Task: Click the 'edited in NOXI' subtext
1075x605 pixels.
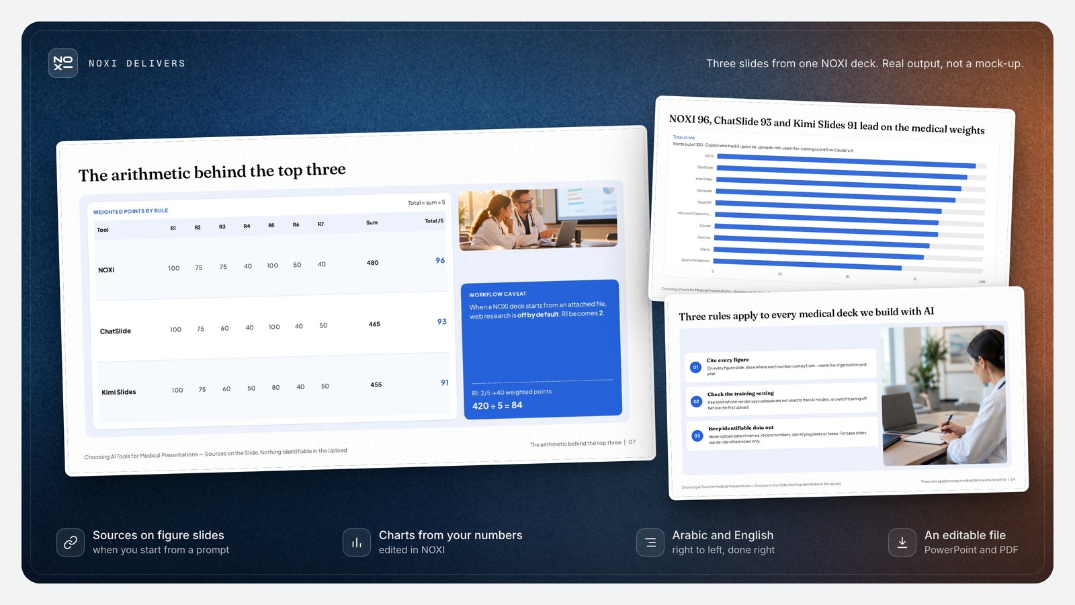Action: pyautogui.click(x=412, y=550)
